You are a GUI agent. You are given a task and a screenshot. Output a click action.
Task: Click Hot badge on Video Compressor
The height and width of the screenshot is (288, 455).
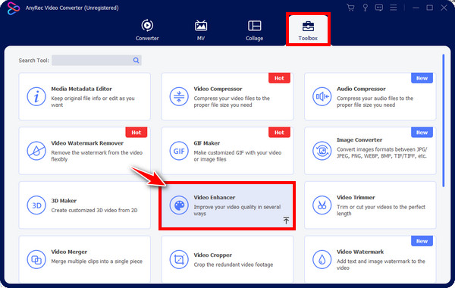(x=279, y=78)
